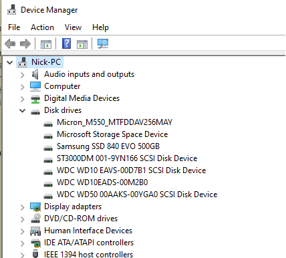Viewport: 286px width, 258px height.
Task: Expand the IEEE 1394 host controllers category
Action: pos(22,255)
